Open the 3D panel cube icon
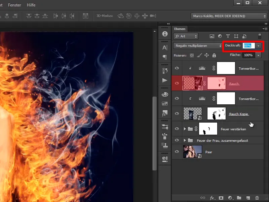This screenshot has height=202, width=269. click(165, 159)
